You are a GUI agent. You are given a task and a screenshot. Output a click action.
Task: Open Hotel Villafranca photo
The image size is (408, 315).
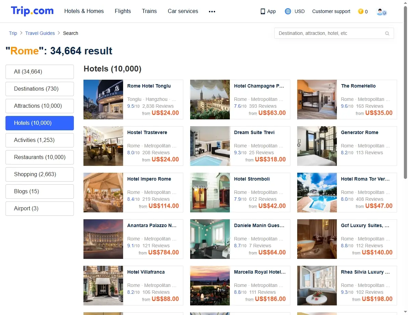click(x=103, y=286)
